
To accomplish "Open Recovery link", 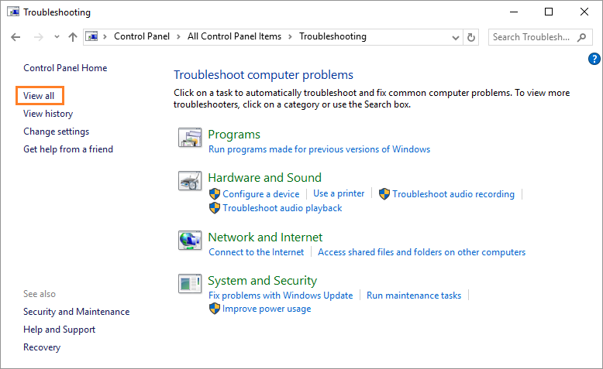I will [42, 347].
